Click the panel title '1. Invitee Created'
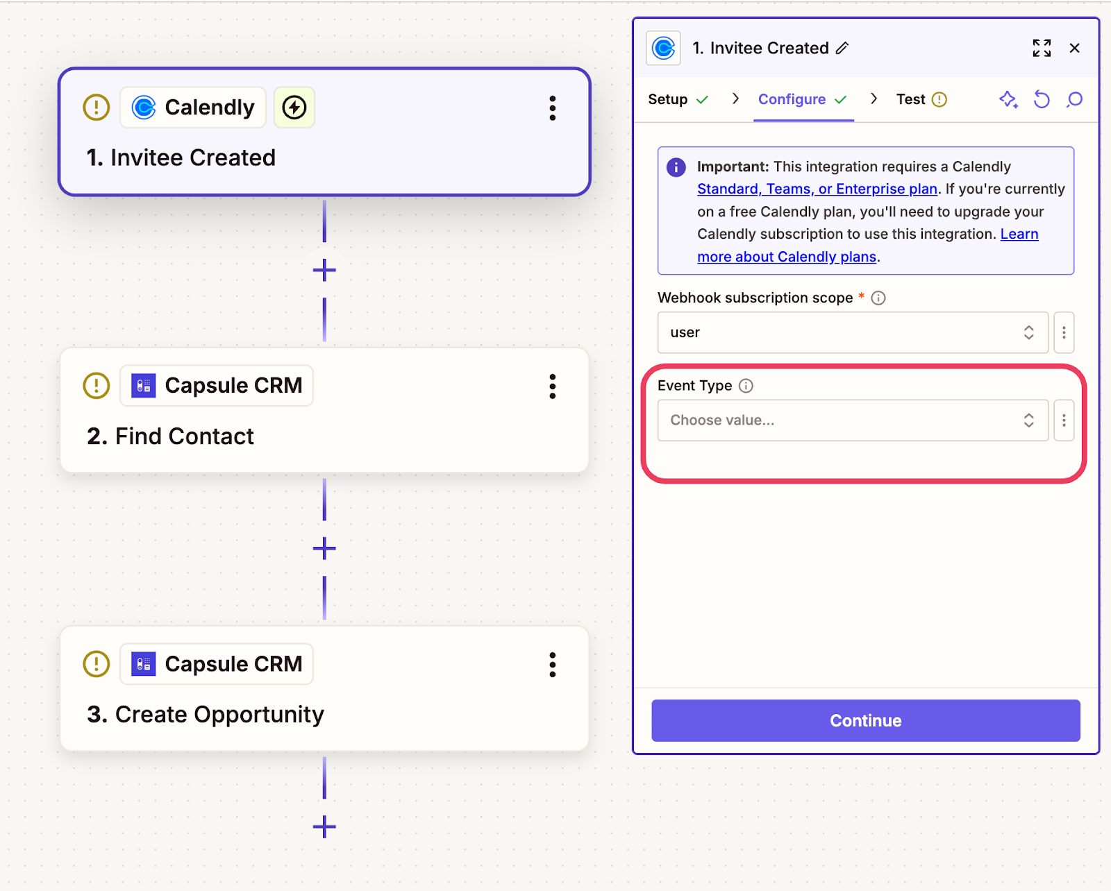1111x891 pixels. click(x=760, y=48)
